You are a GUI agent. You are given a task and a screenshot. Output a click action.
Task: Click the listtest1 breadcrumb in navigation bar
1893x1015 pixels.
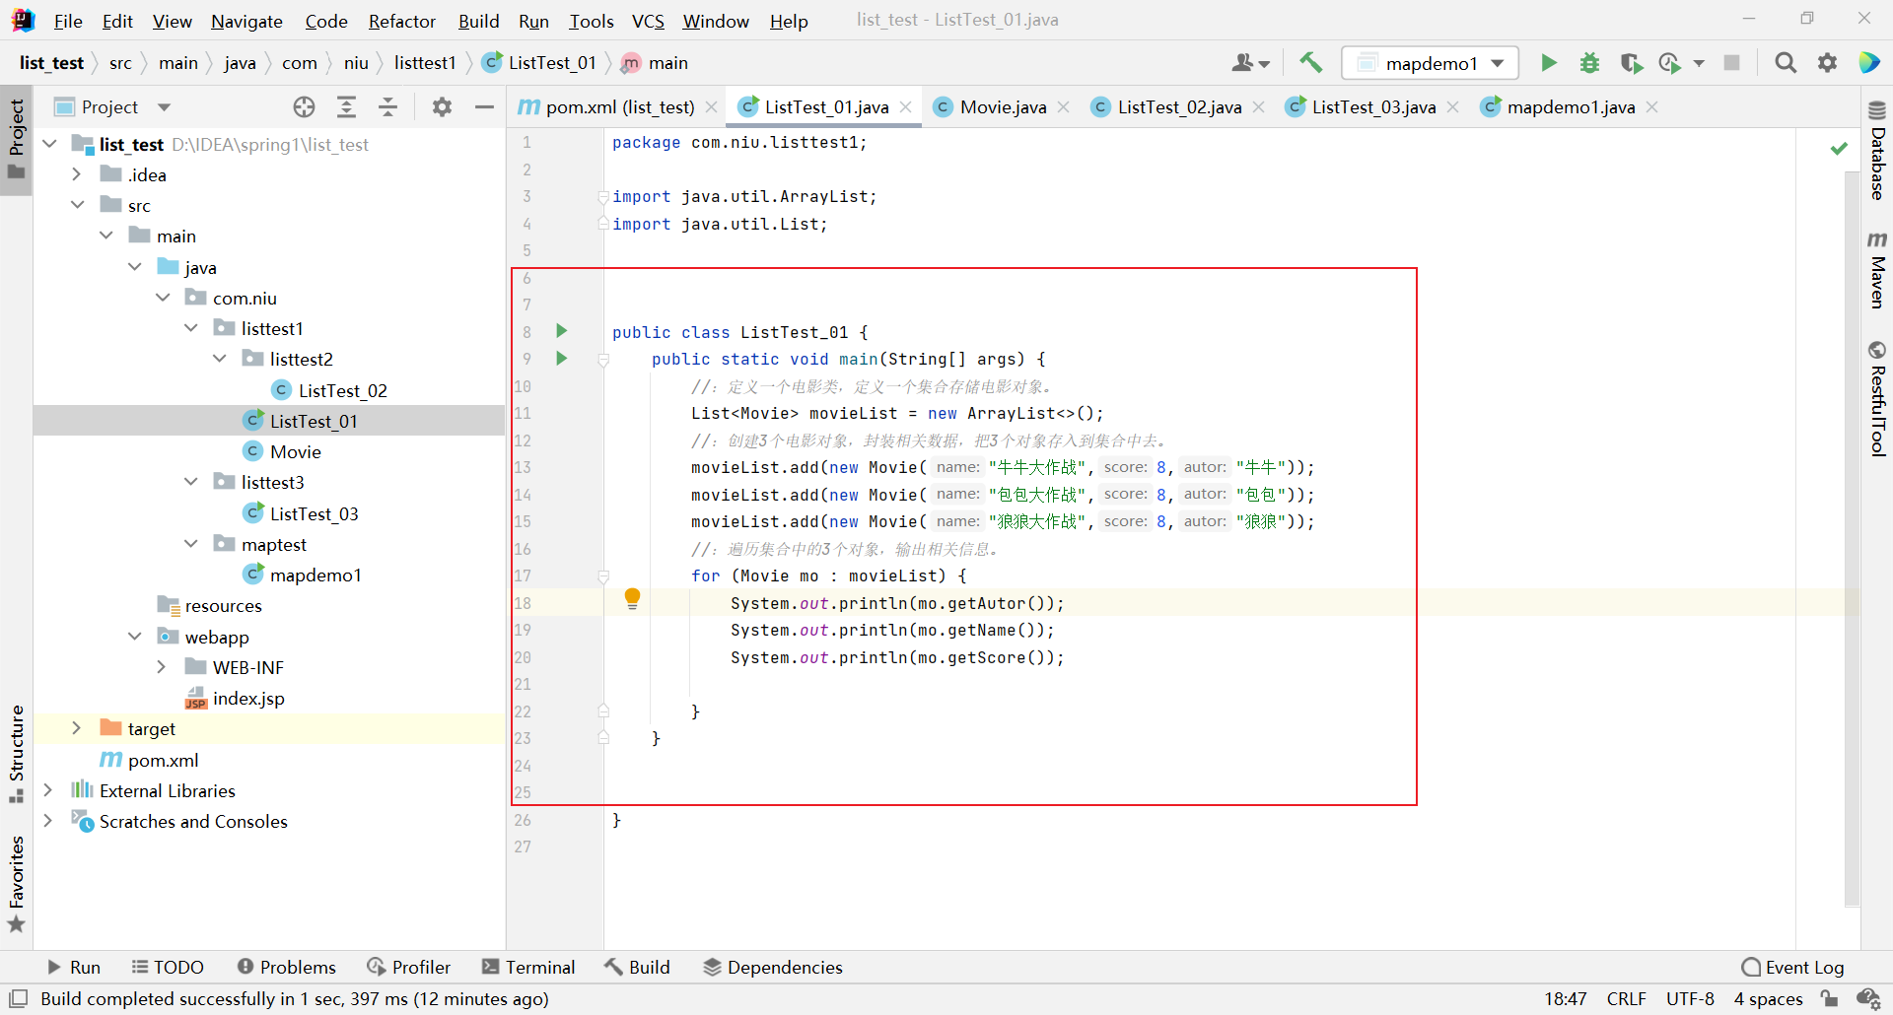pos(425,63)
